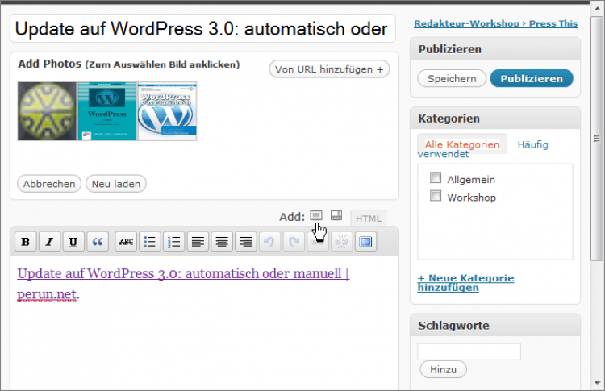605x391 pixels.
Task: Open the Häufig verwendet categories tab
Action: [532, 145]
